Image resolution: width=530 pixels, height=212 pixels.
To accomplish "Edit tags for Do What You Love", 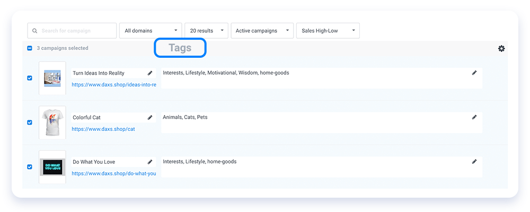I will tap(474, 162).
